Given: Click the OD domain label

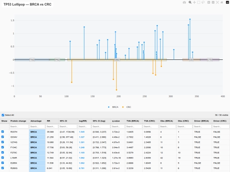Looking at the screenshot, I should (191, 60).
